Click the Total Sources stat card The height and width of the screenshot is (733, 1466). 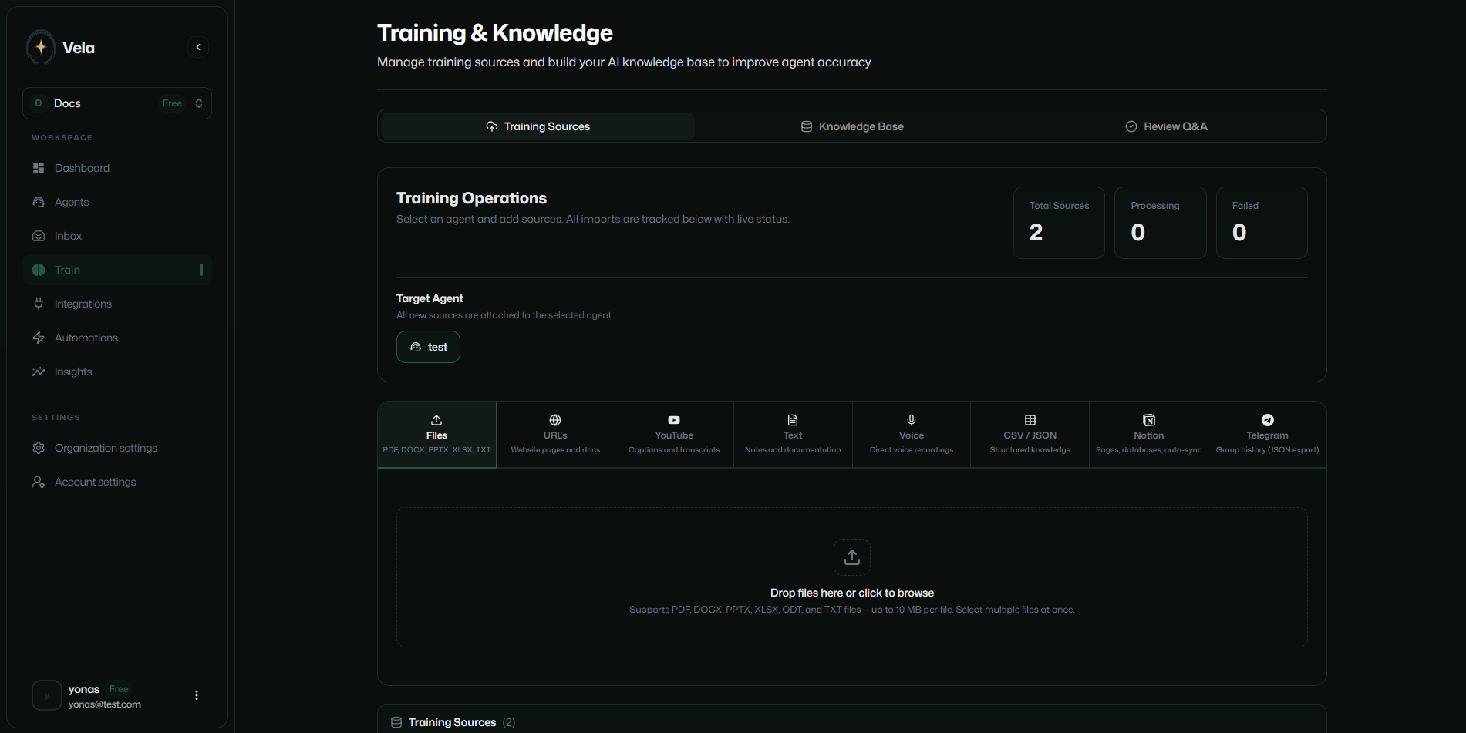pyautogui.click(x=1059, y=223)
